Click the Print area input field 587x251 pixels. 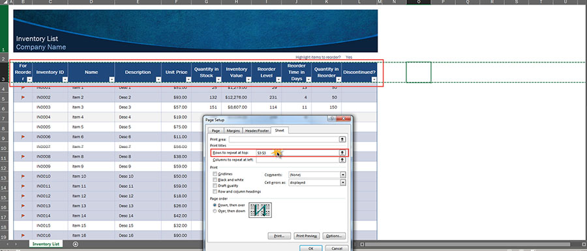[x=284, y=139]
